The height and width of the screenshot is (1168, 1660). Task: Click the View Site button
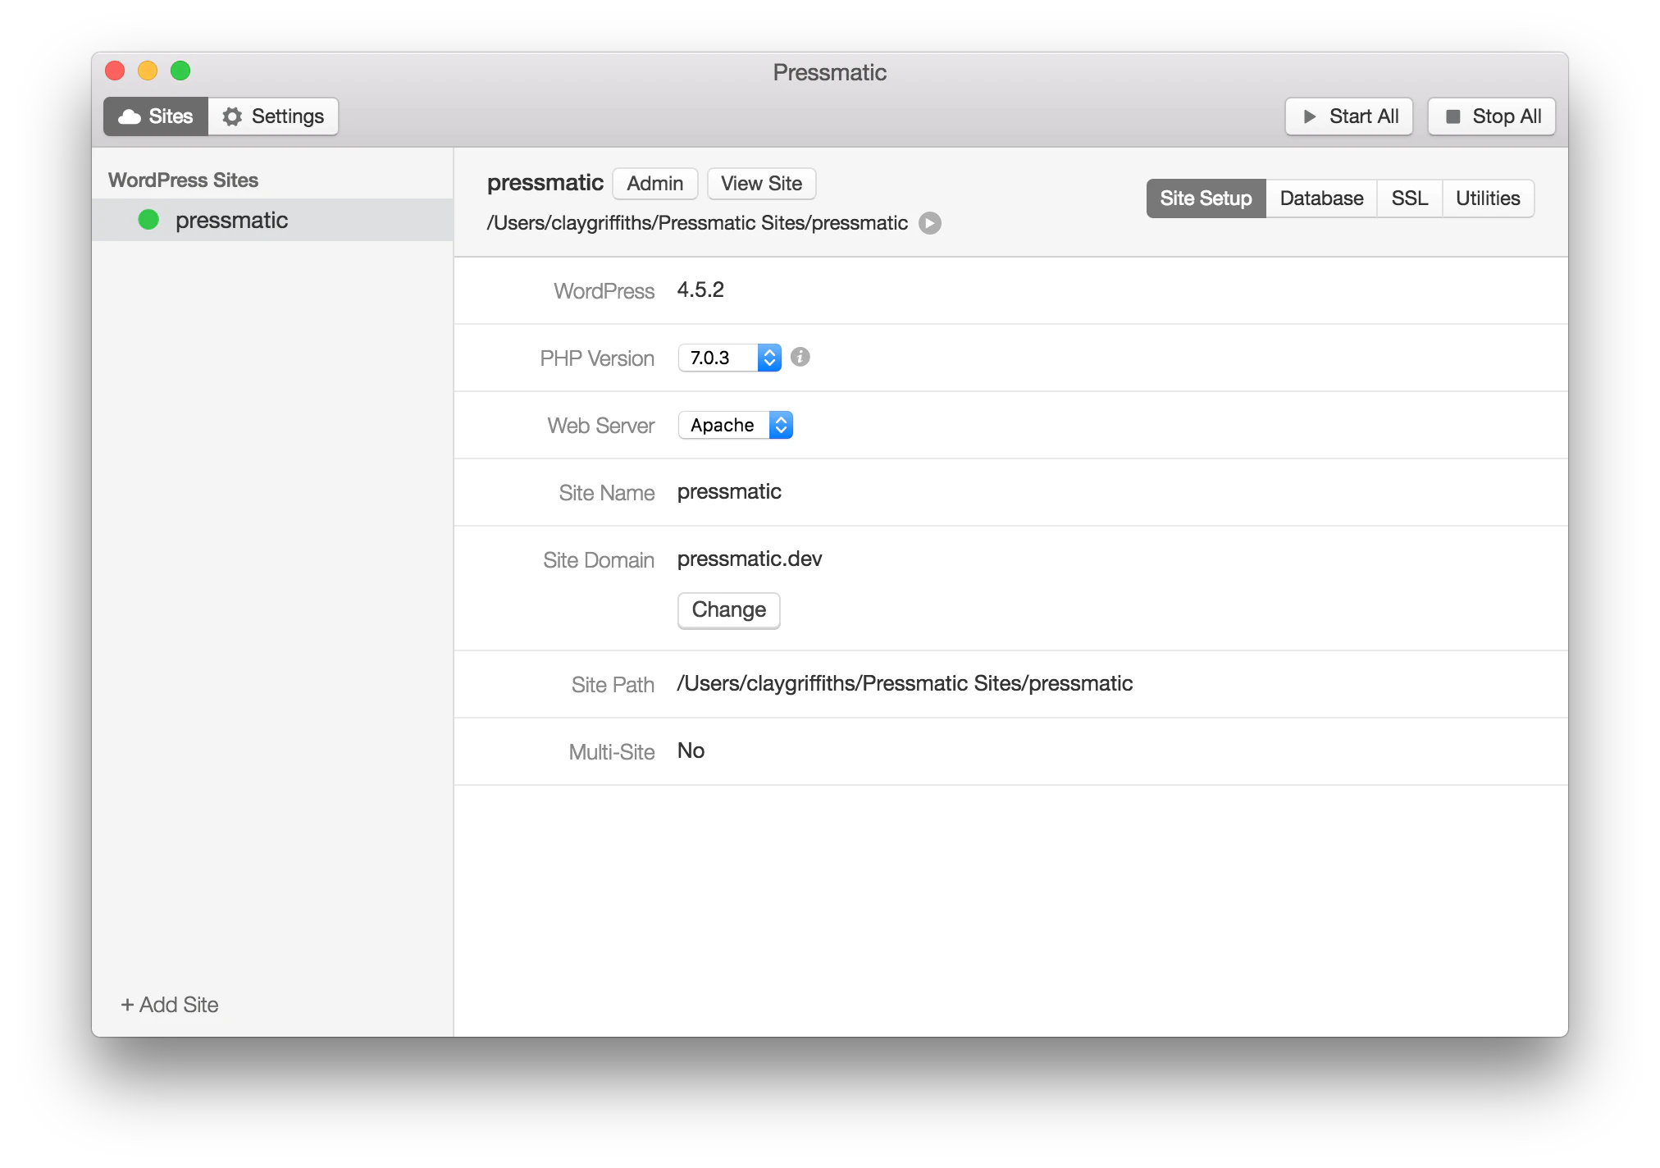click(761, 184)
